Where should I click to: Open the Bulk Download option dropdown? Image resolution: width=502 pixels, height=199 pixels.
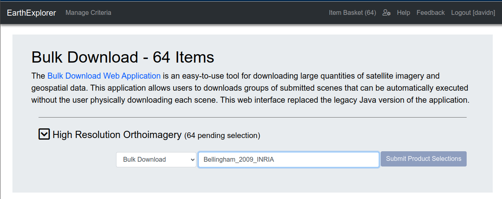click(x=156, y=159)
